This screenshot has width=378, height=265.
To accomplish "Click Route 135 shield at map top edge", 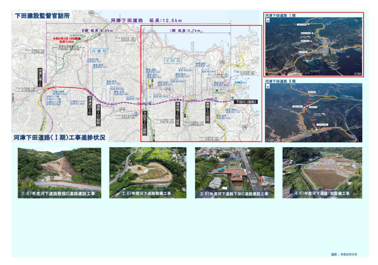I will [x=91, y=13].
